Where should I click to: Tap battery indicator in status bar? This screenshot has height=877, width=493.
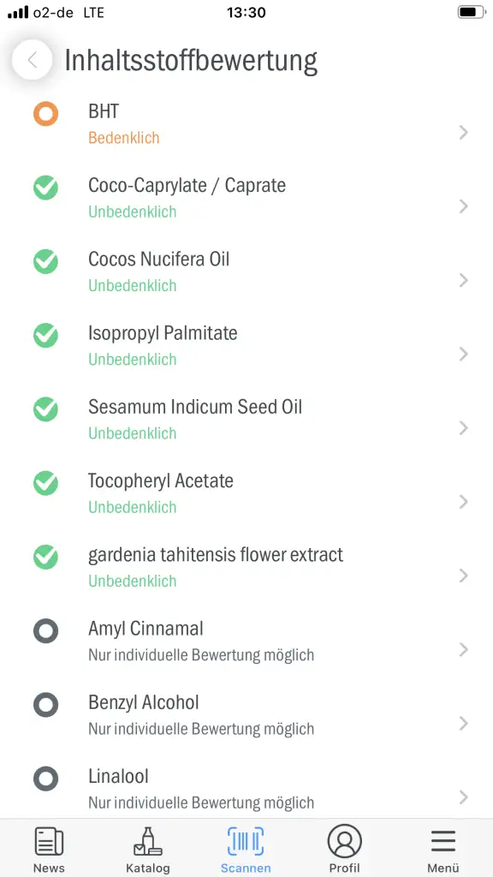472,12
